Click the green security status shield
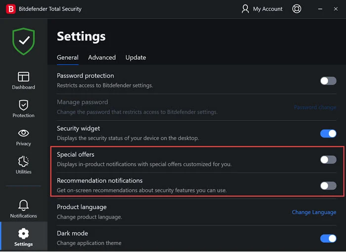This screenshot has height=252, width=346. point(23,41)
